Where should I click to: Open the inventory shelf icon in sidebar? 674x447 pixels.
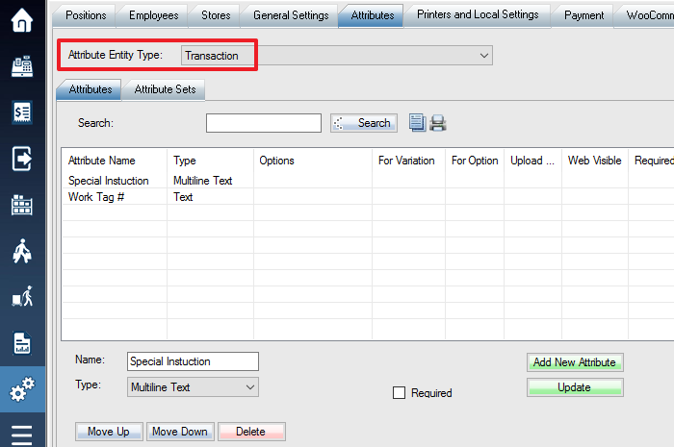[22, 205]
